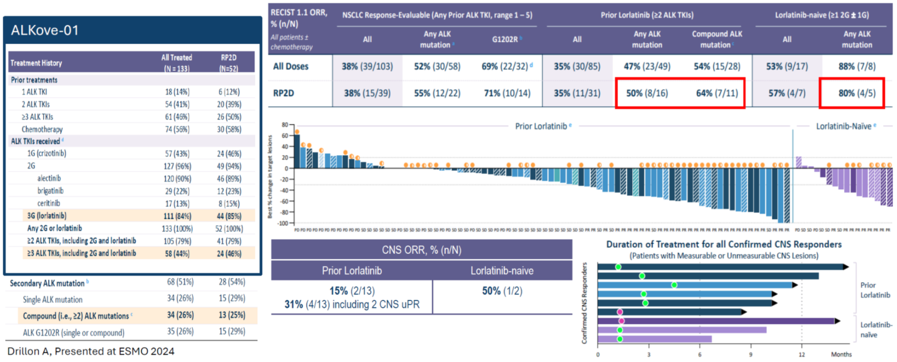Click the arrowhead ending the dark purple swimmer bar

(837, 321)
